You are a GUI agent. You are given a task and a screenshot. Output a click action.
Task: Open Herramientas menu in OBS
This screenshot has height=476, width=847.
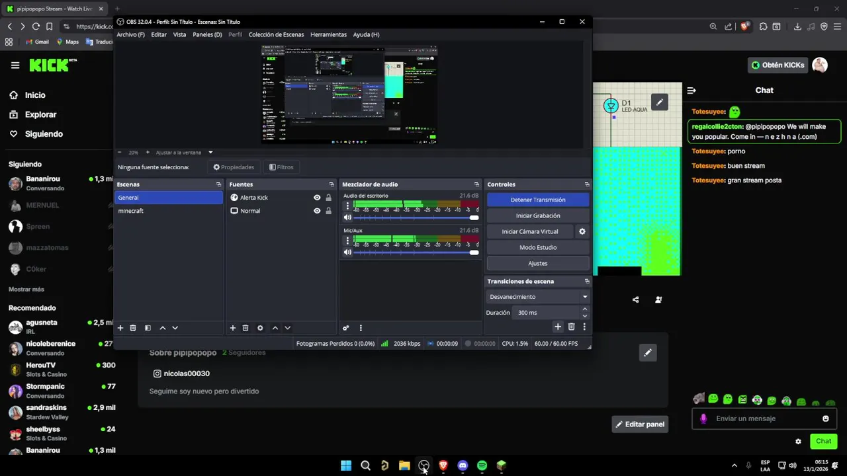click(x=328, y=34)
